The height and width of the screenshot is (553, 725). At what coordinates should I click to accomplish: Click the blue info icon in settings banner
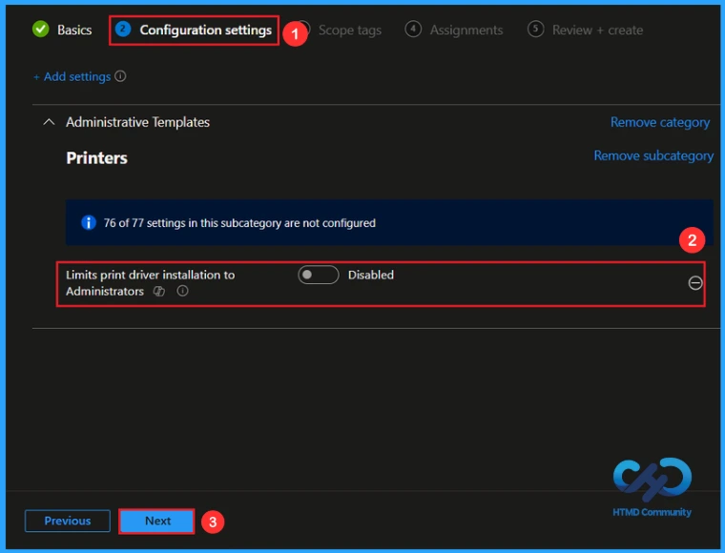pyautogui.click(x=89, y=223)
